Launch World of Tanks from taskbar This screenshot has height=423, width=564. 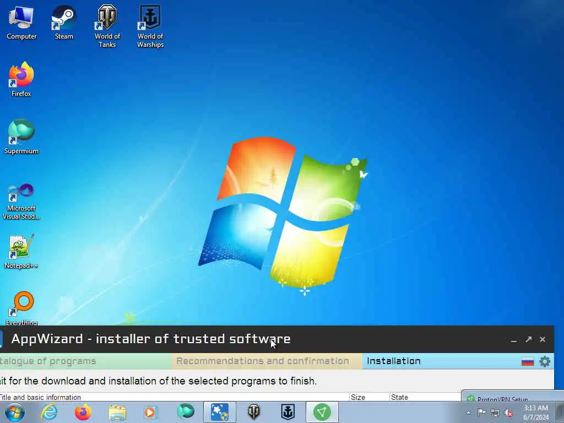tap(253, 412)
